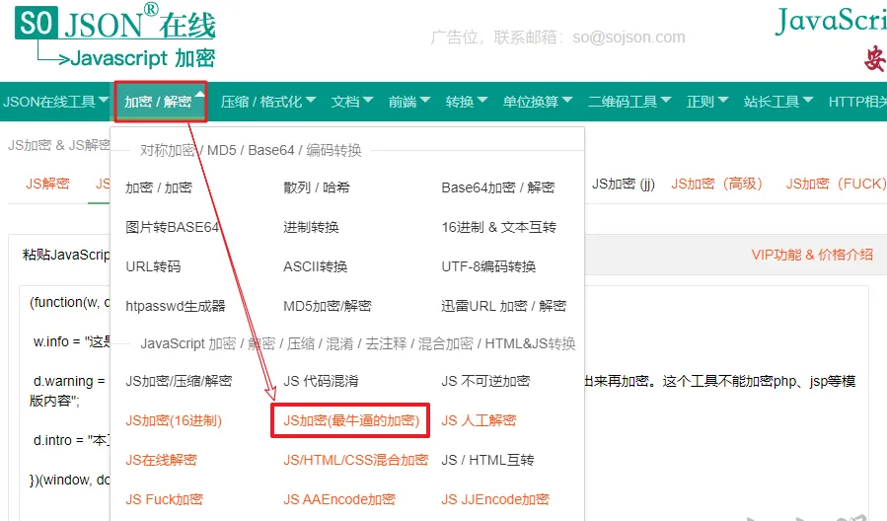Choose 迅雷URL 加密 / 解密
This screenshot has height=521, width=887.
point(503,306)
